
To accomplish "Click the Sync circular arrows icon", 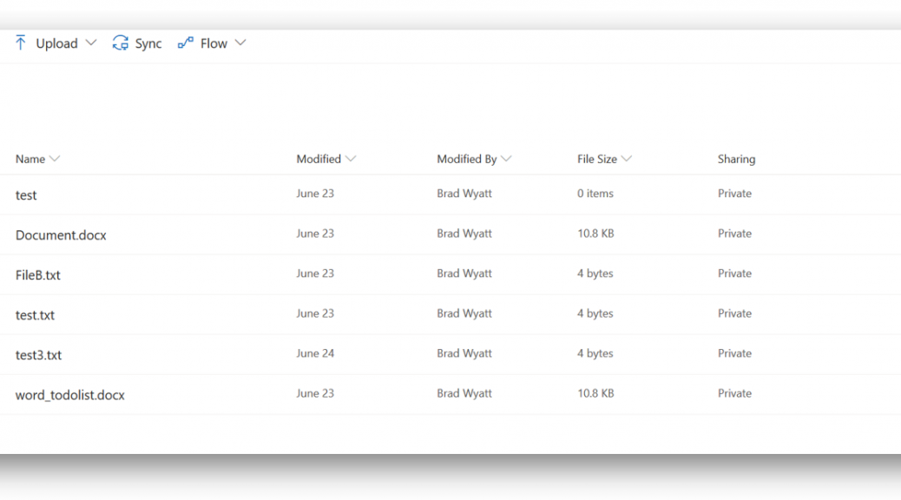I will (120, 43).
